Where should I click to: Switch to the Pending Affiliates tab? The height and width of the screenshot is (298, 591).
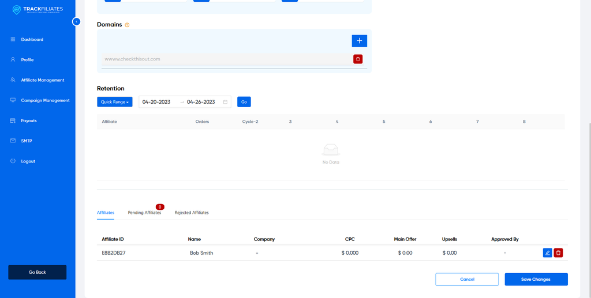144,213
